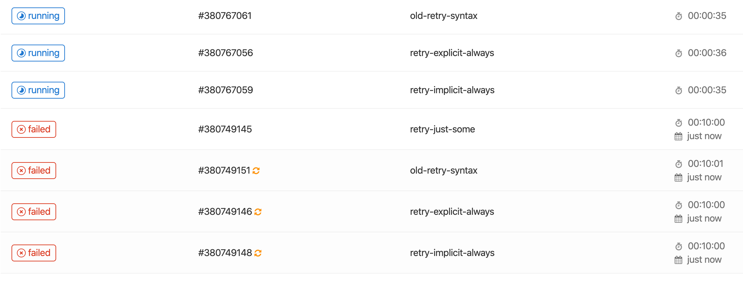
Task: Open failed status badge for retry-just-some
Action: [34, 129]
